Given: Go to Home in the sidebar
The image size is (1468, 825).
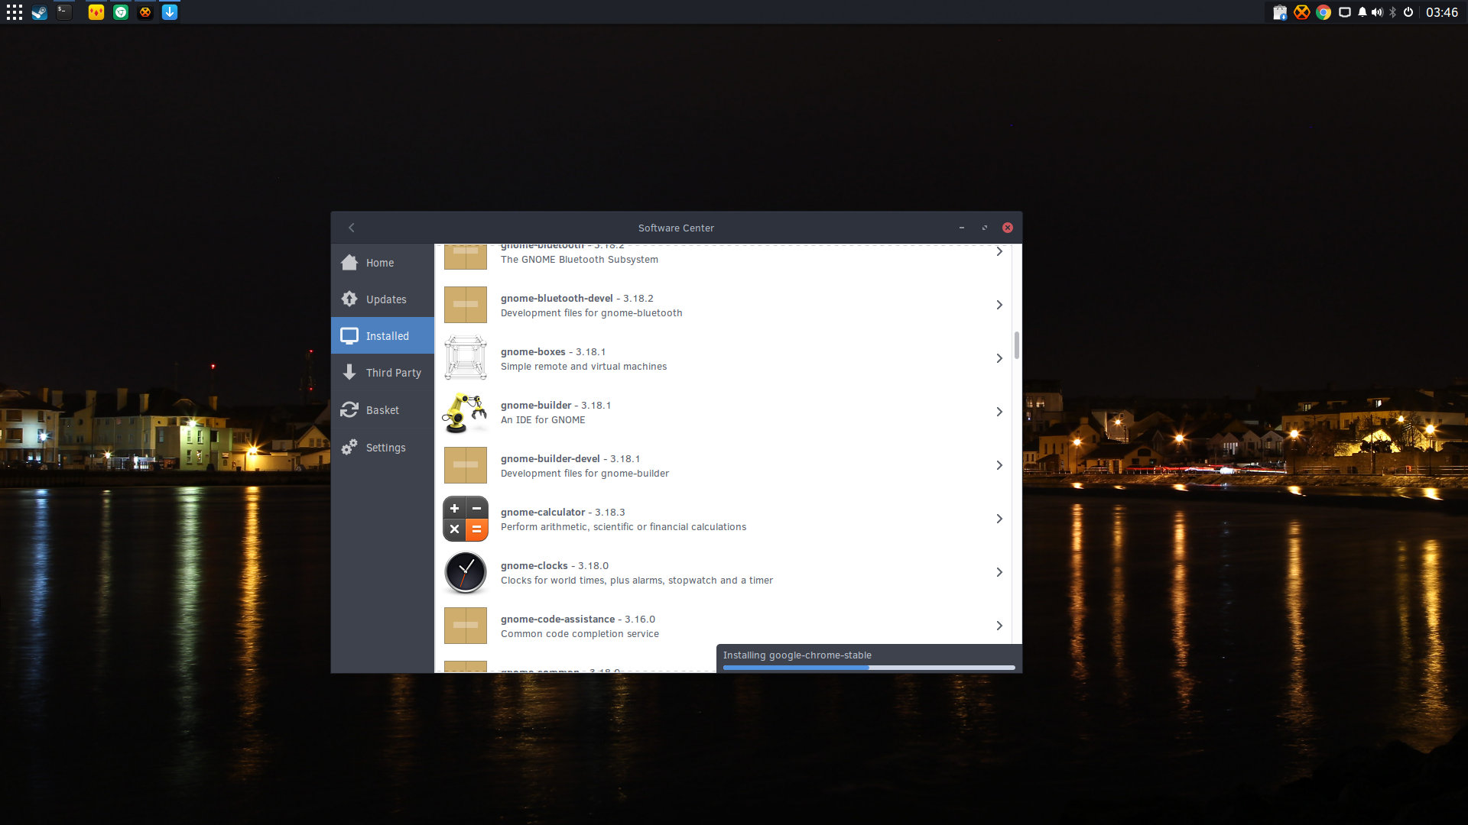Looking at the screenshot, I should point(382,263).
